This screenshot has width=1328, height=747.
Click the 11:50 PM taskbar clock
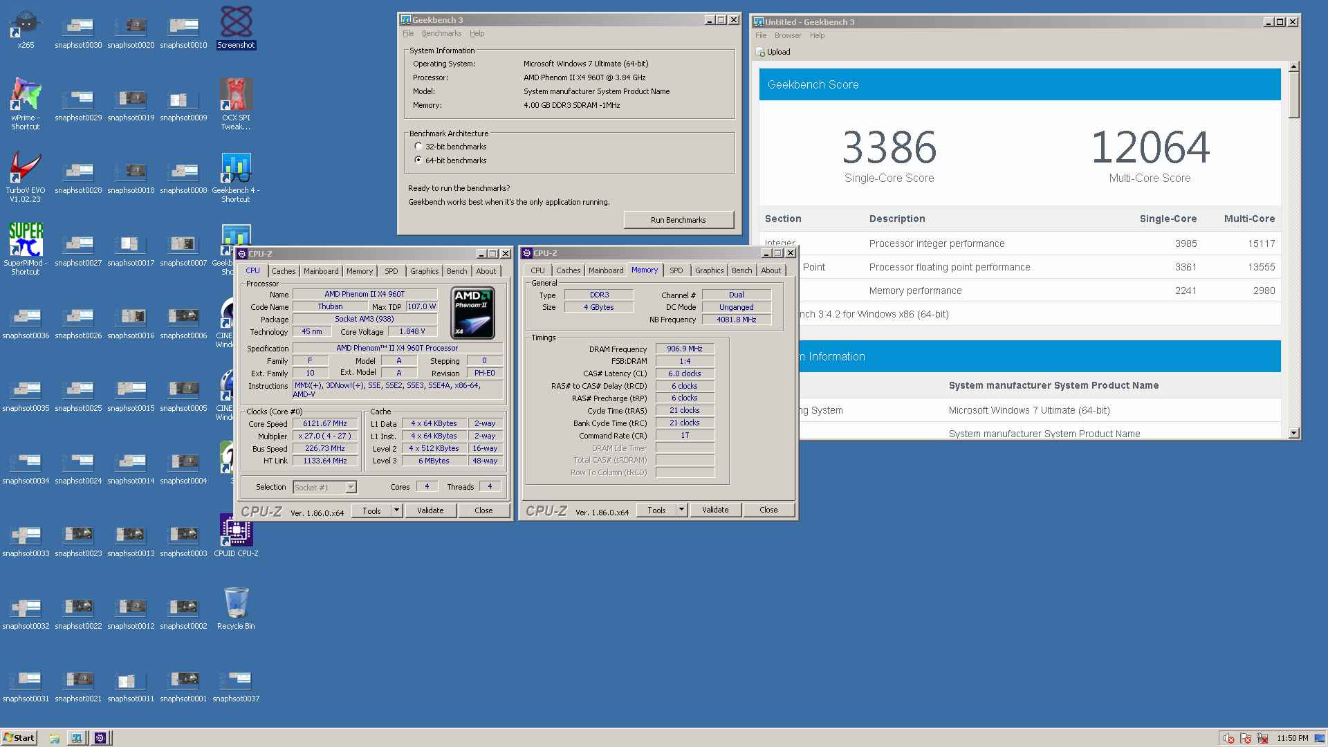1292,738
